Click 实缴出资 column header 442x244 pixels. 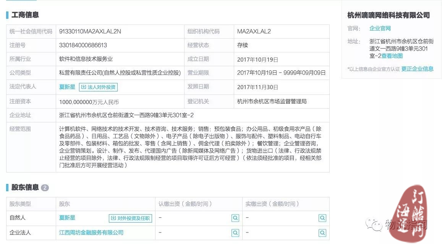272,204
